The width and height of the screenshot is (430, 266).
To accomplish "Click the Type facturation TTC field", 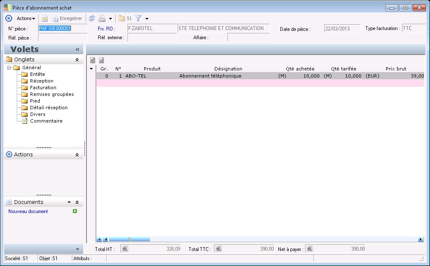I will [x=414, y=28].
